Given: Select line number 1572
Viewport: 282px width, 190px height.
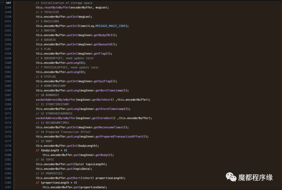Looking at the screenshot, I should click(8, 118).
